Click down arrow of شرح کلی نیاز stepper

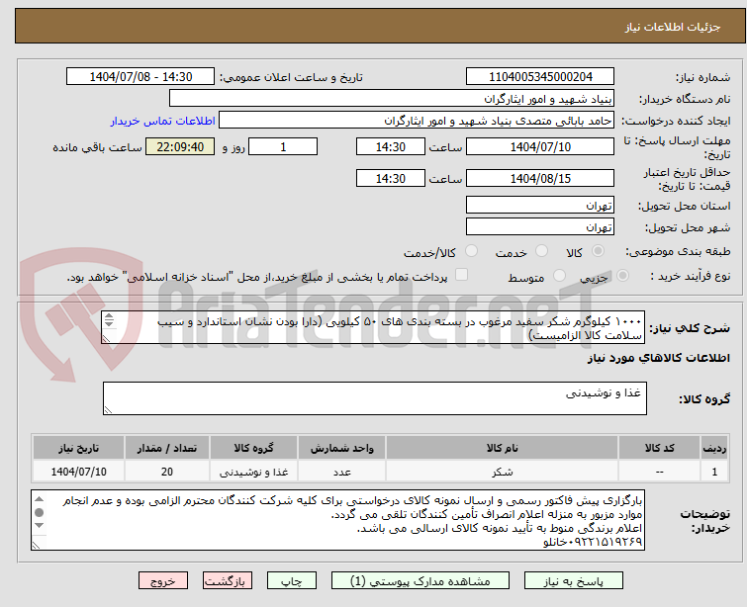[x=109, y=323]
